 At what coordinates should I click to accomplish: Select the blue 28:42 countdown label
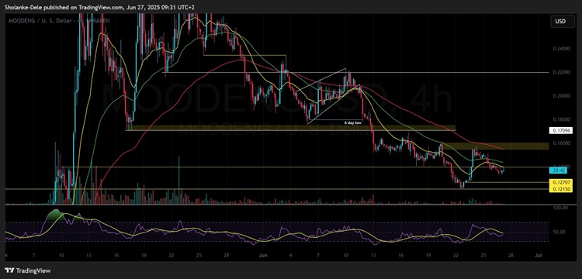(560, 170)
